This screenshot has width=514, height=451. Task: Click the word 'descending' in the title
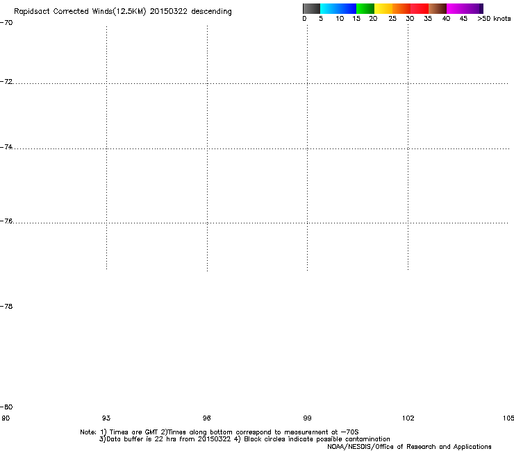pyautogui.click(x=211, y=12)
